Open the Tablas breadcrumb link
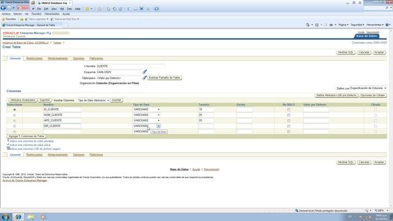 [57, 43]
